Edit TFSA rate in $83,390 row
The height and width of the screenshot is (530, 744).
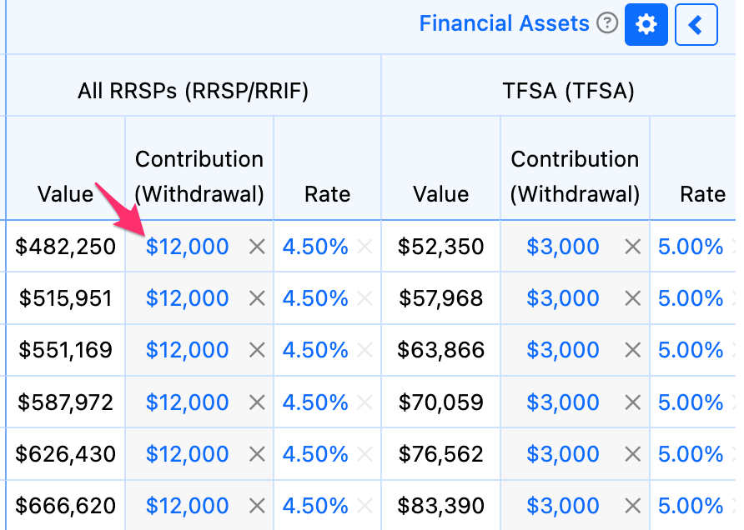point(691,505)
